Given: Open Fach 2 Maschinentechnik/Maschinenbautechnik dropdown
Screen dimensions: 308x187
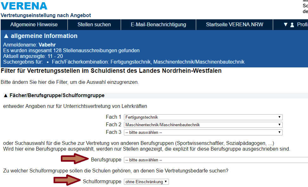Looking at the screenshot, I should [203, 125].
